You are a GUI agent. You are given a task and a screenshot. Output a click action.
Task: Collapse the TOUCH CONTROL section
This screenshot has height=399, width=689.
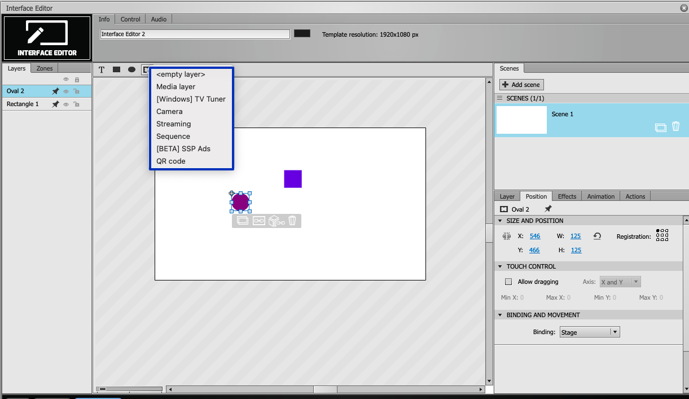[500, 266]
